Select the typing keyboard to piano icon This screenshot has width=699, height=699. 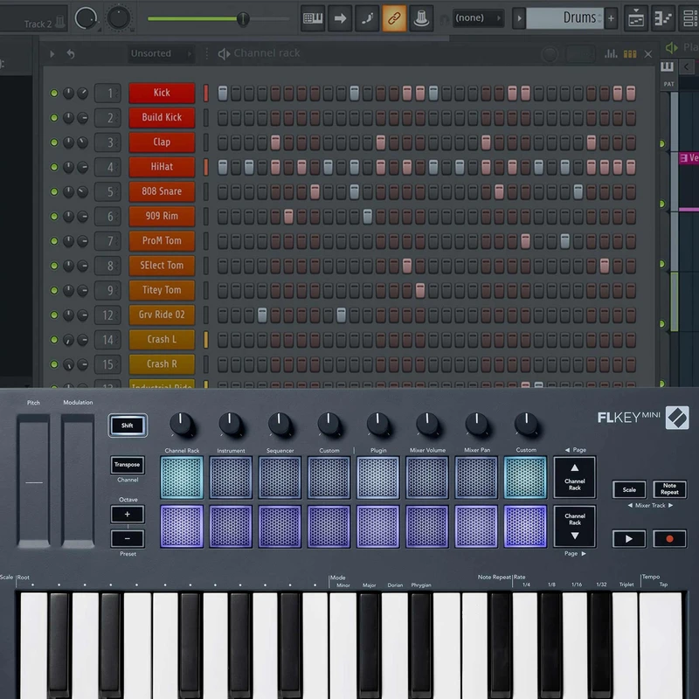click(310, 17)
